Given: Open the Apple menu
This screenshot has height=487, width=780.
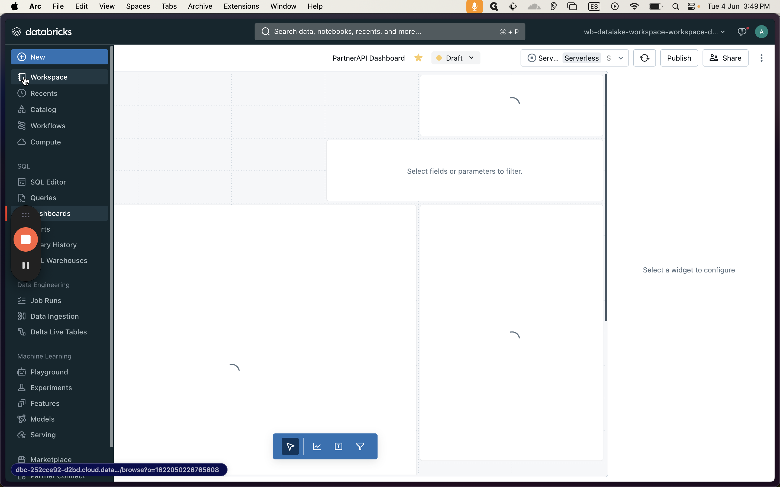Looking at the screenshot, I should 15,6.
